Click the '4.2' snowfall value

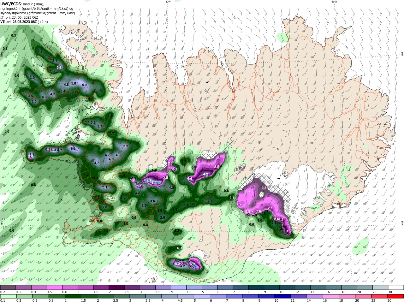pyautogui.click(x=205, y=174)
